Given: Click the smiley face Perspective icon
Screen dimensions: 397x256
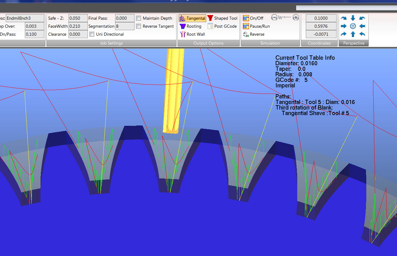Looking at the screenshot, I should point(353,26).
